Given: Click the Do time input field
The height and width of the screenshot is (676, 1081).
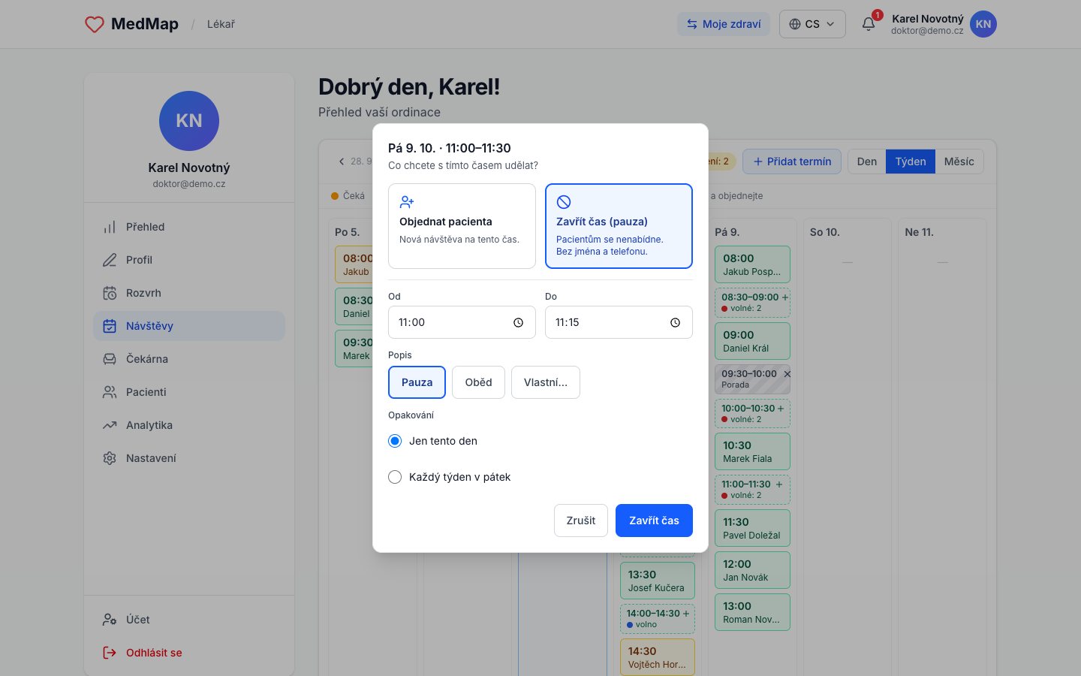Looking at the screenshot, I should pyautogui.click(x=619, y=322).
